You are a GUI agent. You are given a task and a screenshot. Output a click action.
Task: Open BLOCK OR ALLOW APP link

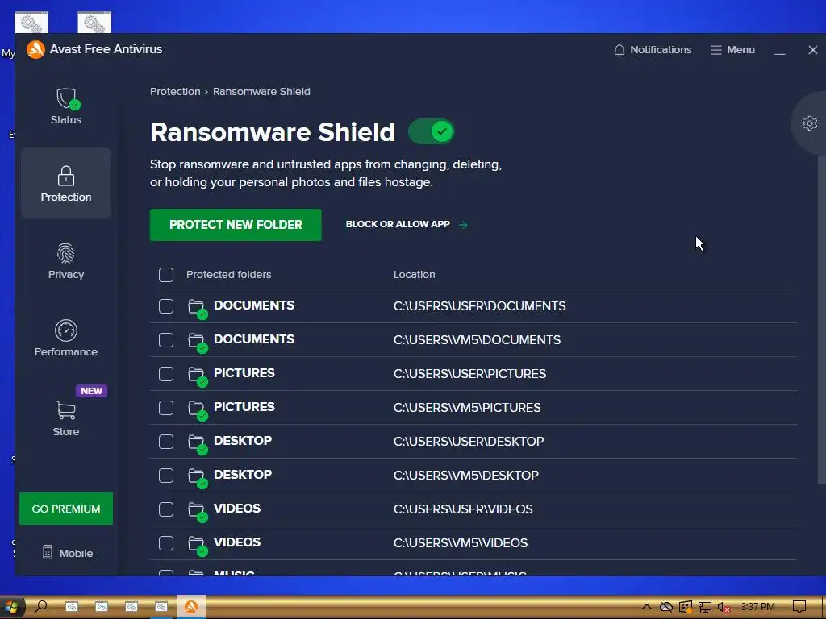[407, 224]
